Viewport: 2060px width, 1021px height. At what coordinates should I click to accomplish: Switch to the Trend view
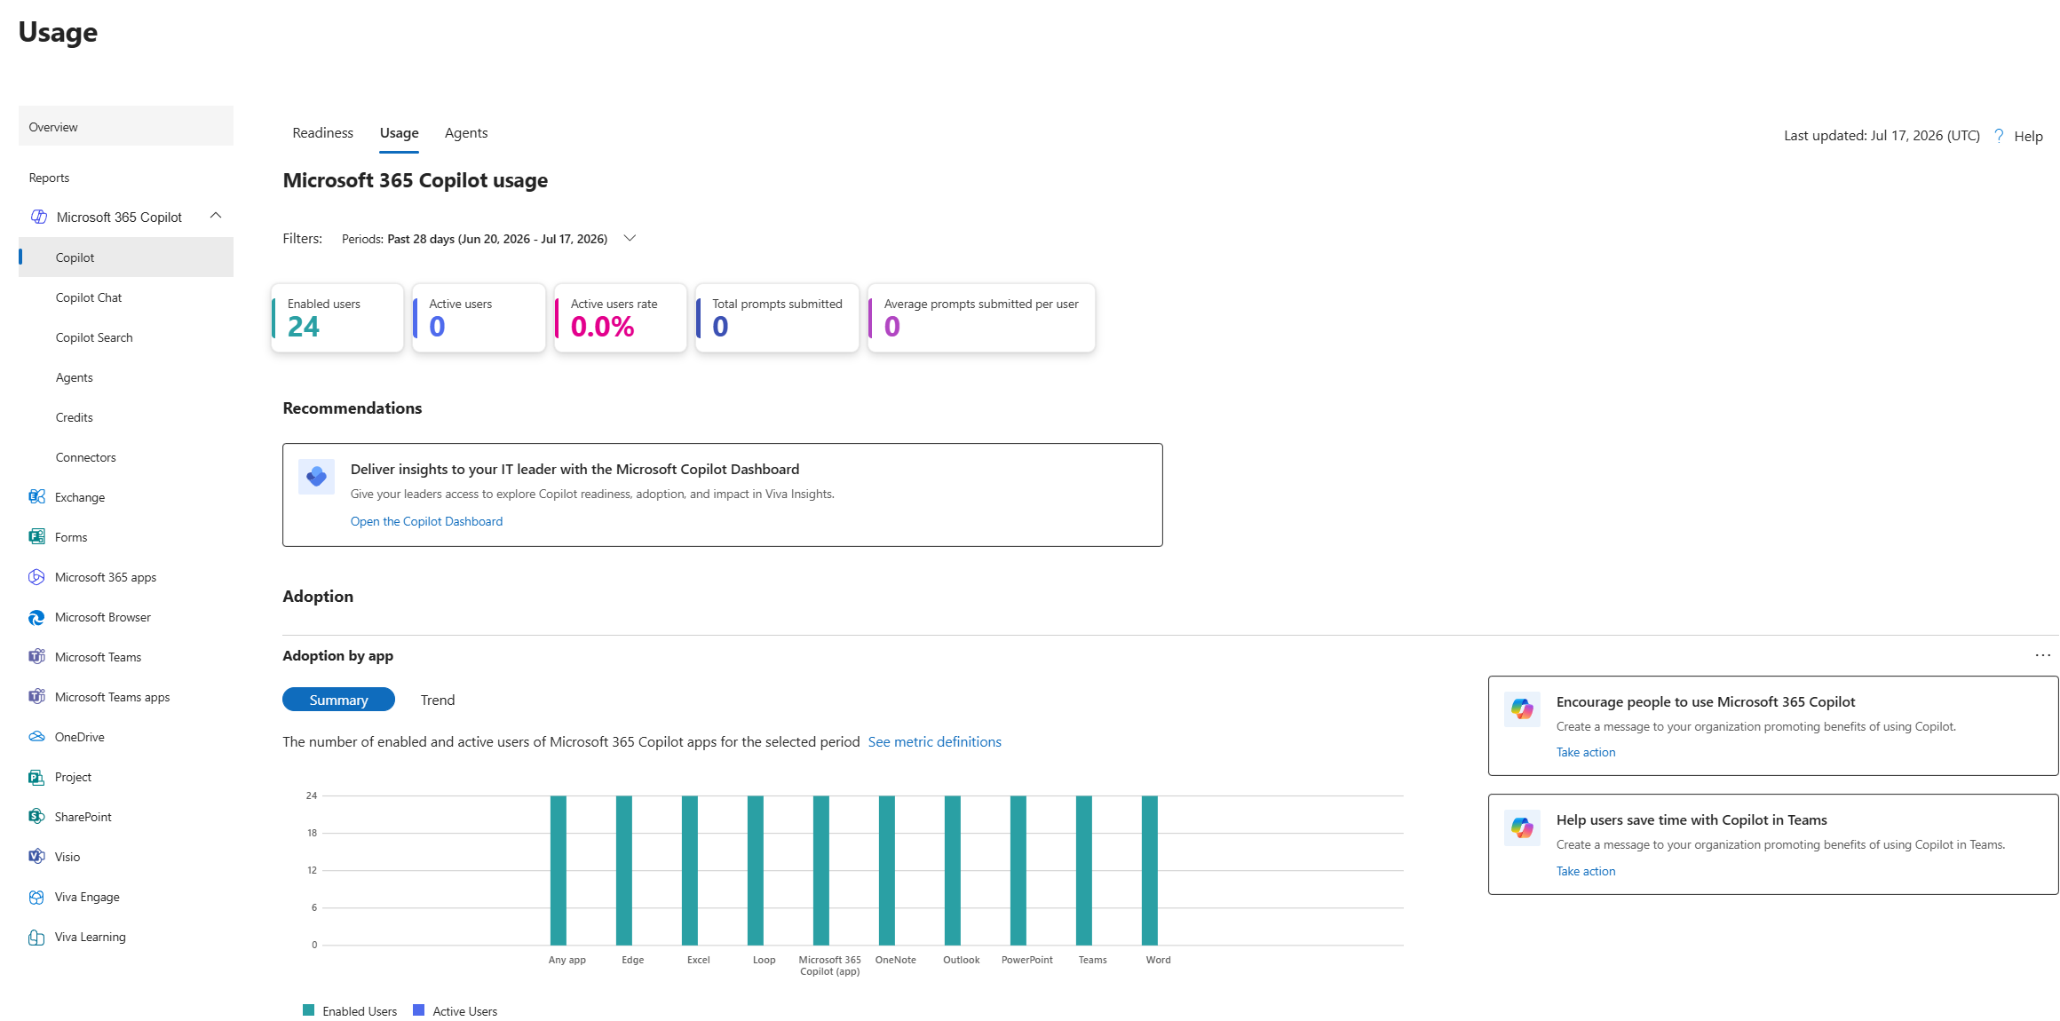point(438,700)
